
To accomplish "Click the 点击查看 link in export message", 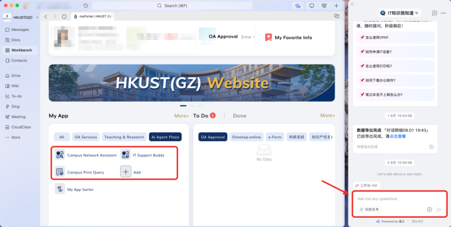I will 397,136.
